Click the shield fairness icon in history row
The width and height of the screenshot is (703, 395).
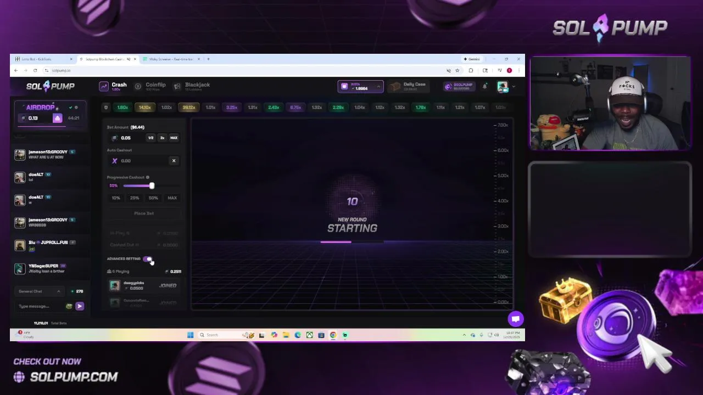pyautogui.click(x=106, y=108)
